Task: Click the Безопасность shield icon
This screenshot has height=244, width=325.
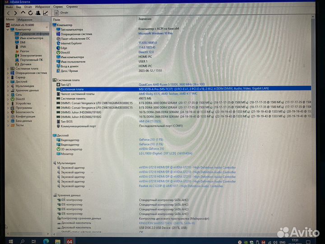Action: pos(13,112)
